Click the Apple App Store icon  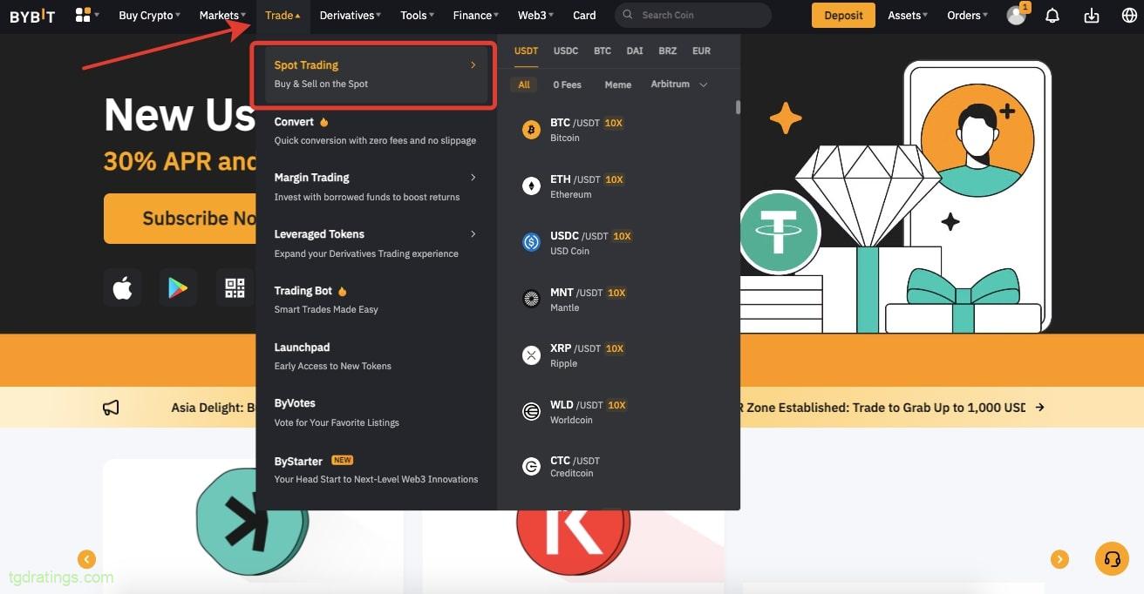pos(122,287)
